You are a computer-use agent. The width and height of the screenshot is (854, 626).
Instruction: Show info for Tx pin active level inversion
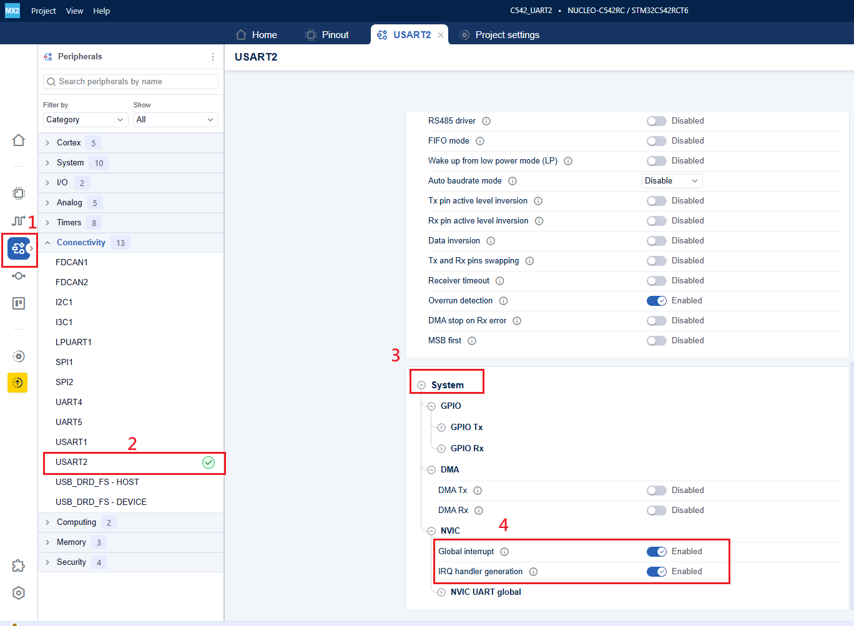tap(538, 201)
